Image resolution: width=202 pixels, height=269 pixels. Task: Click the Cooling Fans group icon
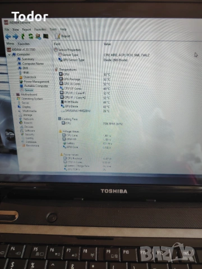(x=59, y=119)
